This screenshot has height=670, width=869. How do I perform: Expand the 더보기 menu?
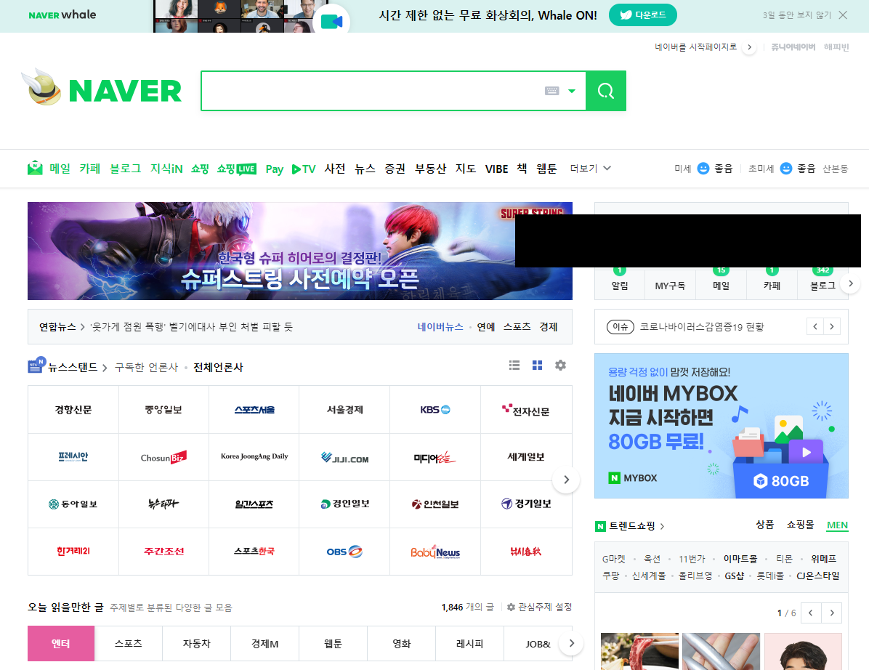[590, 169]
